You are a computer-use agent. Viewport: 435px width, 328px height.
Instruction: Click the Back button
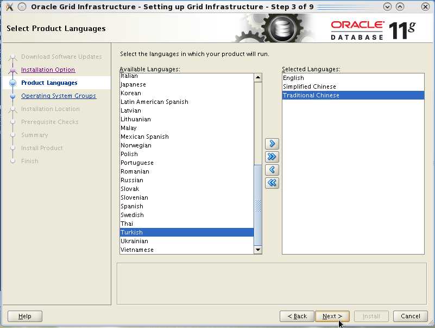297,316
